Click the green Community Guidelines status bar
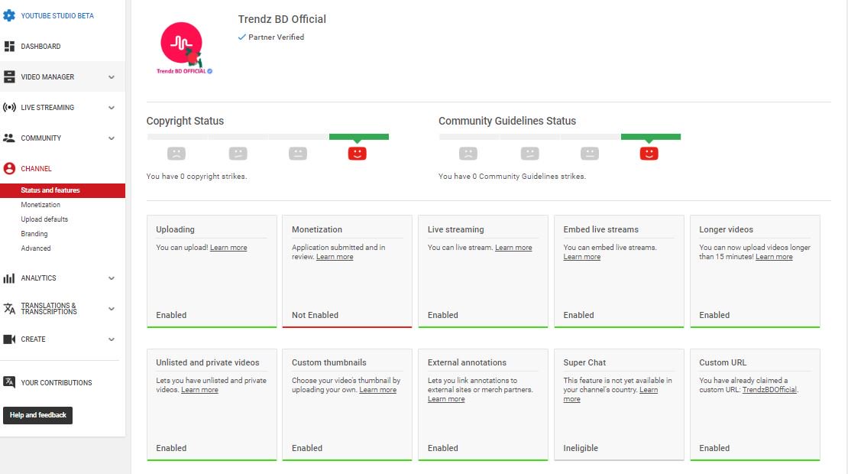This screenshot has width=848, height=474. (651, 137)
